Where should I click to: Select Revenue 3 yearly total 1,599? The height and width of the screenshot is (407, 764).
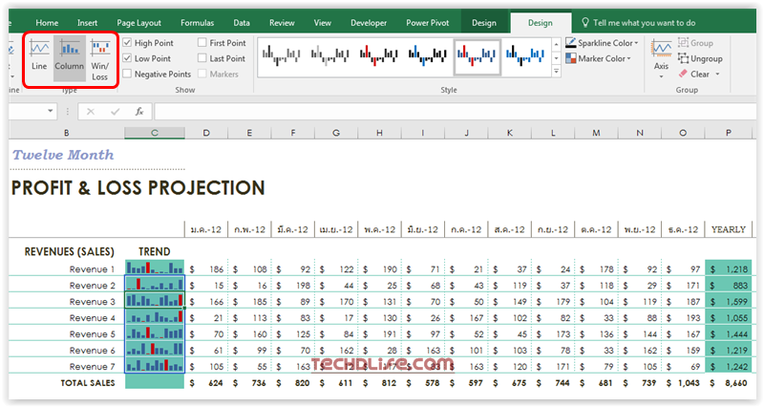pos(728,302)
